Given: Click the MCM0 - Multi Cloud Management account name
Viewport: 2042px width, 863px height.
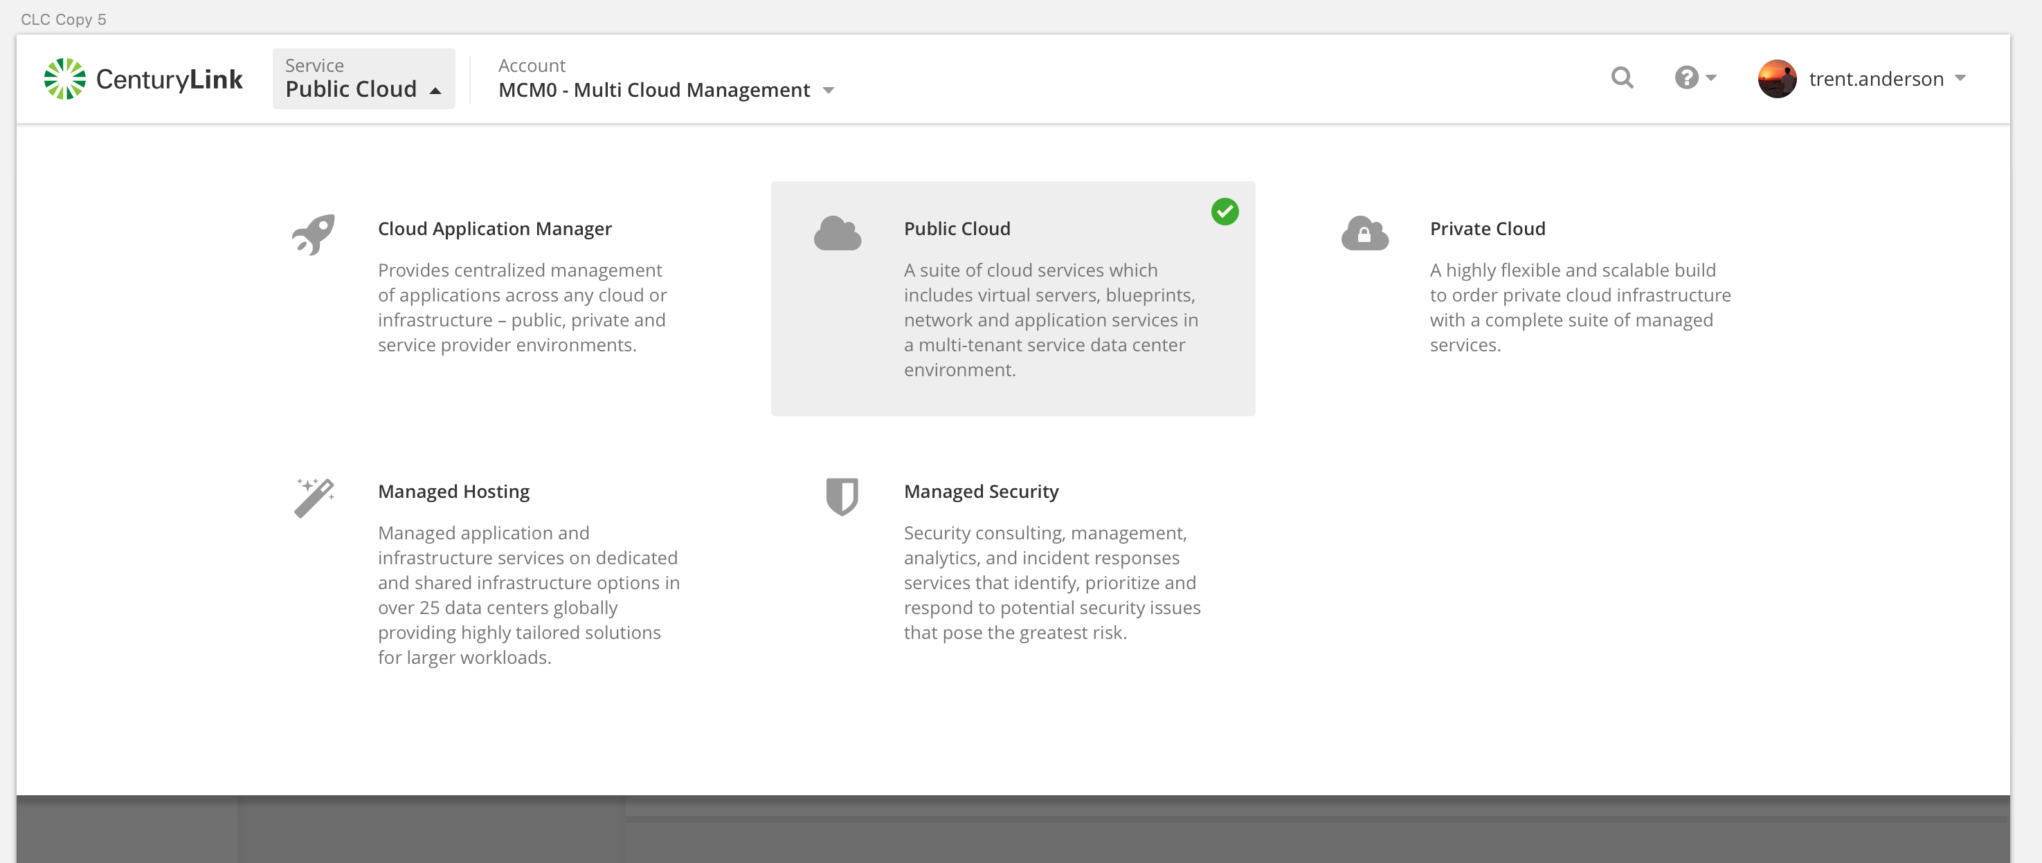Looking at the screenshot, I should (654, 91).
